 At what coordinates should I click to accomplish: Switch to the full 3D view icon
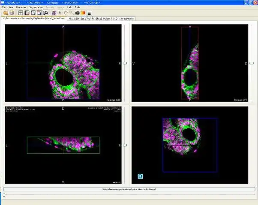click(45, 13)
